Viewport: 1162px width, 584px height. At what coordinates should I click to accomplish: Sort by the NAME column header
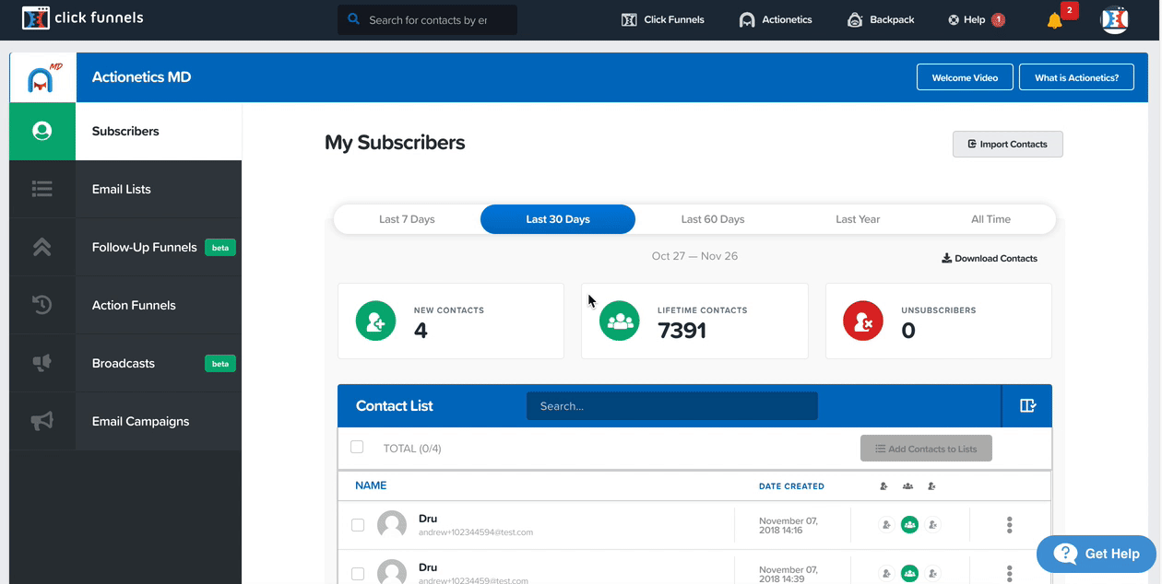371,485
